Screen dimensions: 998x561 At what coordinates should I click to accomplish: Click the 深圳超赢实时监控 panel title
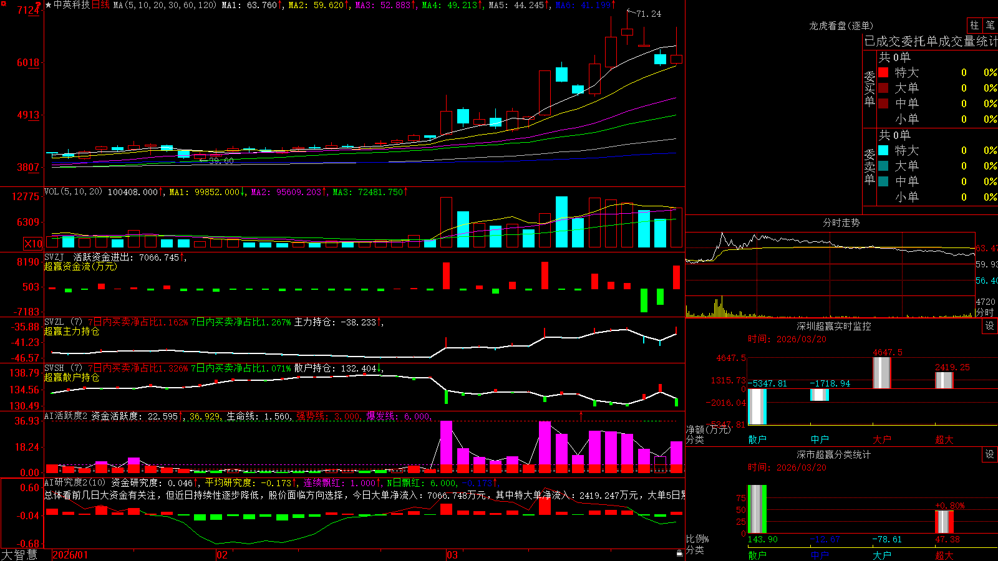point(833,326)
